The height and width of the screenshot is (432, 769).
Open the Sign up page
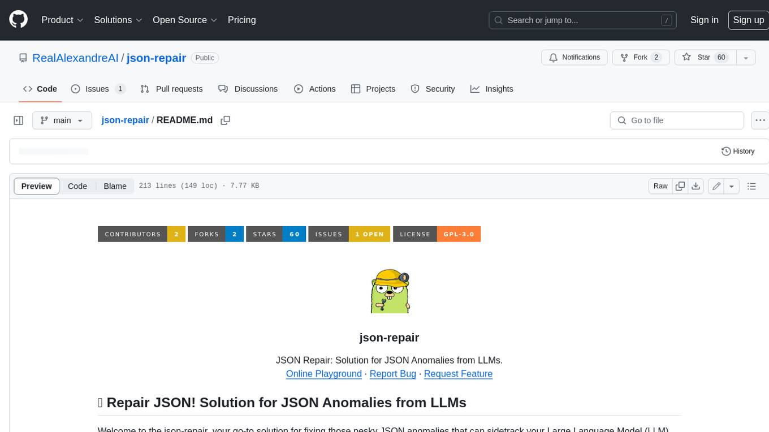point(748,20)
